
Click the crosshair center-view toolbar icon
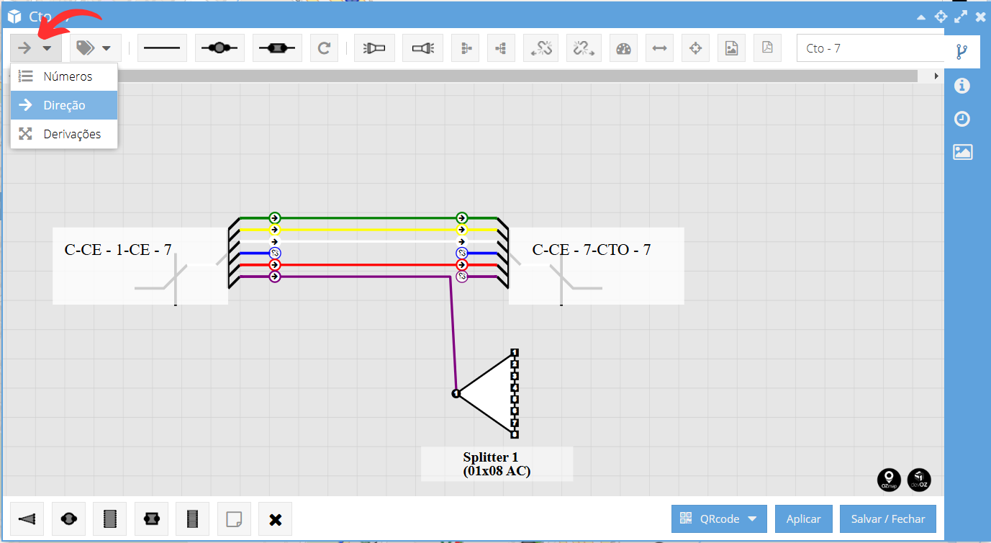coord(695,48)
